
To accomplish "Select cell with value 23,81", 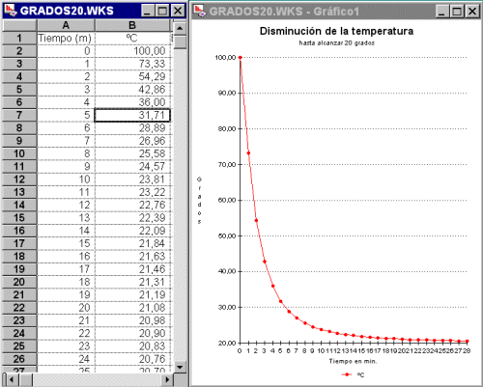I will [x=132, y=180].
